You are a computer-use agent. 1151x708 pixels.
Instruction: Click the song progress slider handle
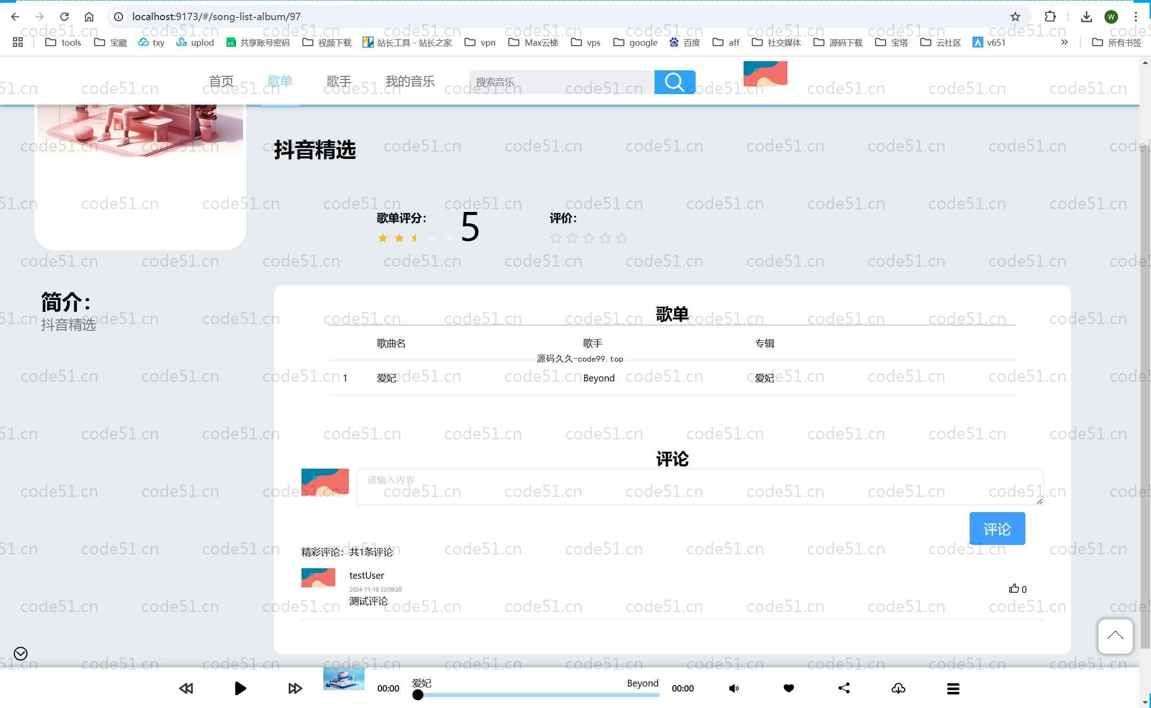tap(418, 695)
